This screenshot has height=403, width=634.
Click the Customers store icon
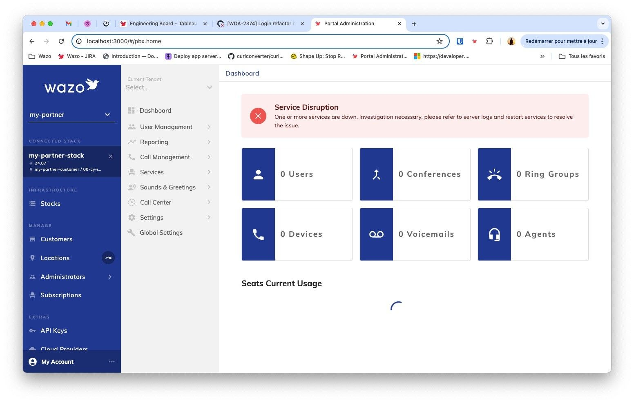pyautogui.click(x=33, y=239)
